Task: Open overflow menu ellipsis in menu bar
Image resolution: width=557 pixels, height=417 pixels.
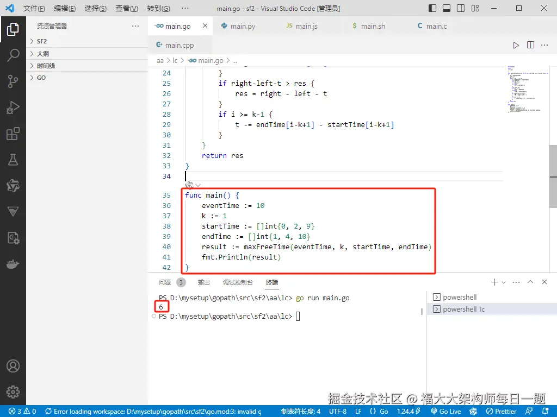Action: tap(185, 8)
